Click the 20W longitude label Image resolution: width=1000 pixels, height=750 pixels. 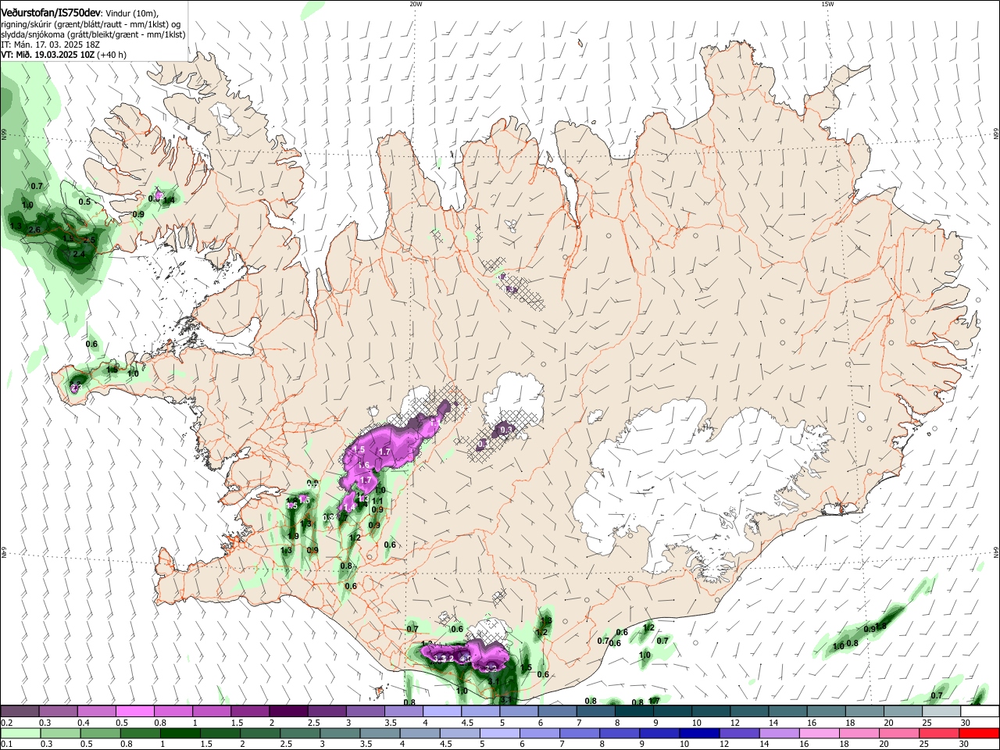point(416,4)
